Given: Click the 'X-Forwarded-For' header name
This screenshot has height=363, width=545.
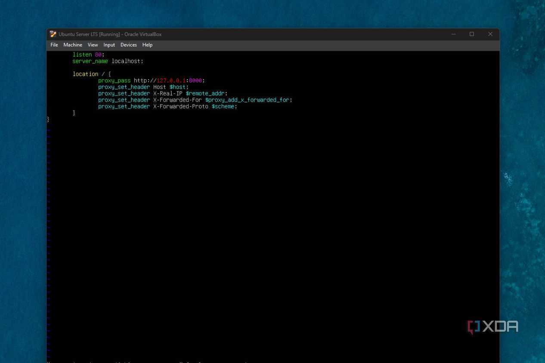Looking at the screenshot, I should [177, 100].
